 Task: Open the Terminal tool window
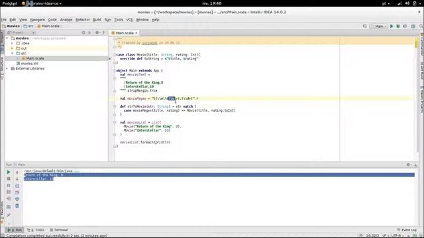click(x=59, y=230)
